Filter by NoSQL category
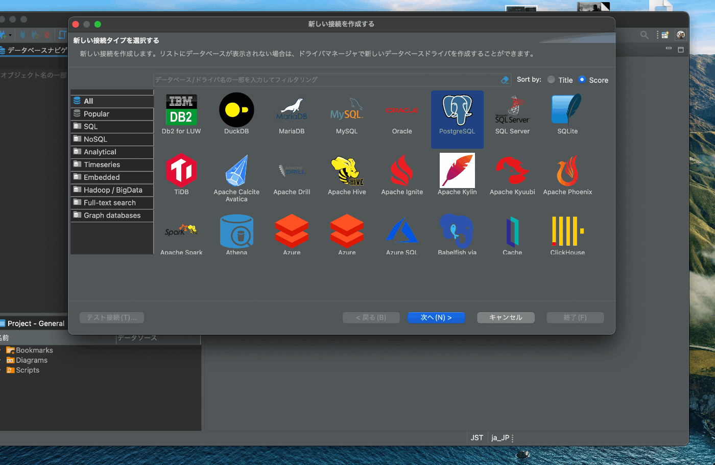This screenshot has height=465, width=715. click(112, 139)
